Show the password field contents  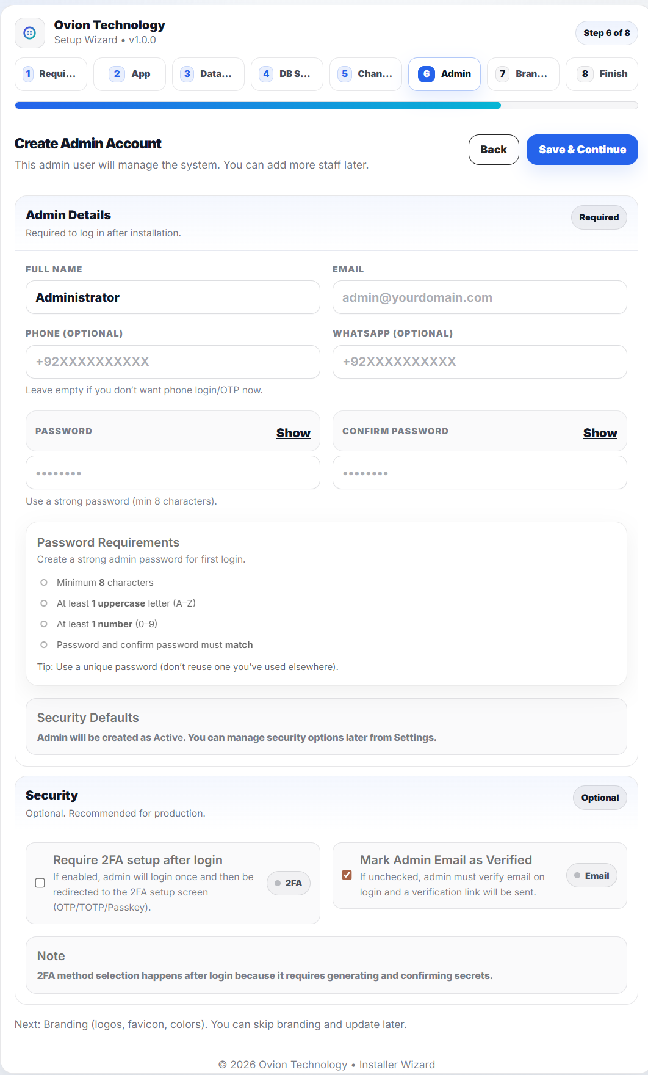click(293, 432)
